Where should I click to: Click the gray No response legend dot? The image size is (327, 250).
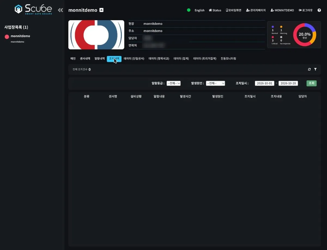coord(281,37)
